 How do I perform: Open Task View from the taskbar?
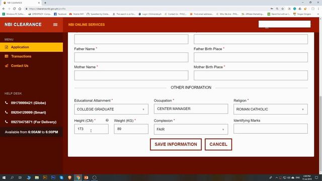point(20,177)
